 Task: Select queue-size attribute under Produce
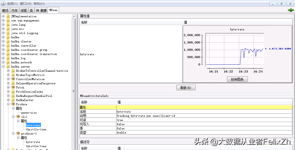pyautogui.click(x=29, y=113)
